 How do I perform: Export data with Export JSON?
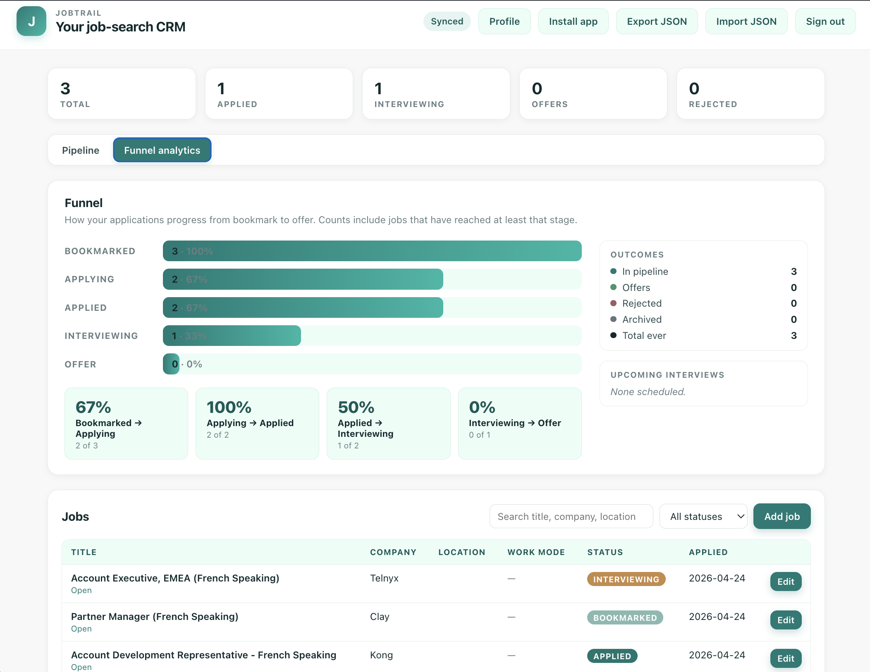click(657, 21)
